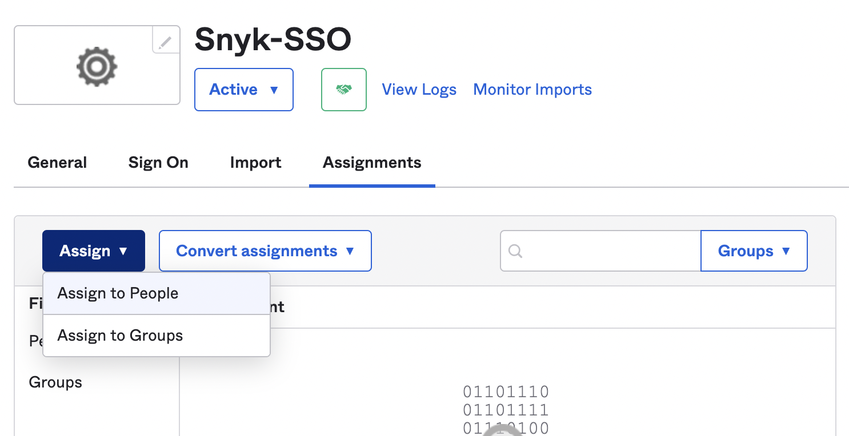Image resolution: width=849 pixels, height=436 pixels.
Task: Click the magnifying glass search icon
Action: tap(516, 251)
